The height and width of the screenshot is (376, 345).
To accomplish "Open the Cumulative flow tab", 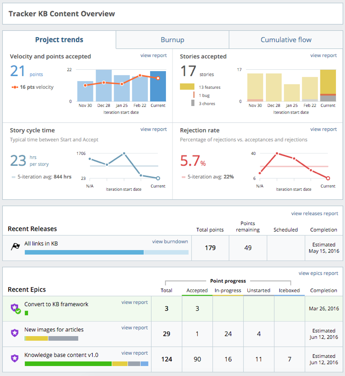I will [x=286, y=40].
